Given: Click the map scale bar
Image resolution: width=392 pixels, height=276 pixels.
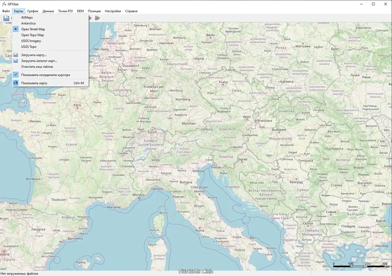Looking at the screenshot, I should (x=360, y=265).
